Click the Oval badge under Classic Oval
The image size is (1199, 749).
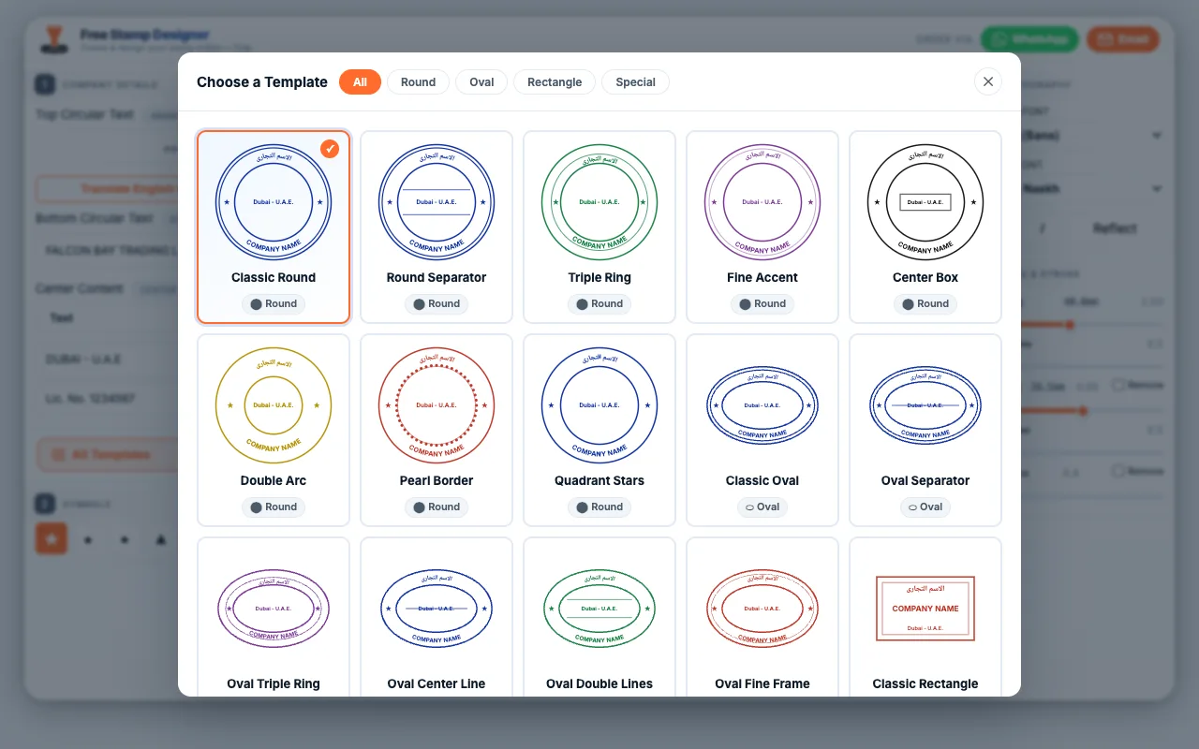tap(762, 507)
